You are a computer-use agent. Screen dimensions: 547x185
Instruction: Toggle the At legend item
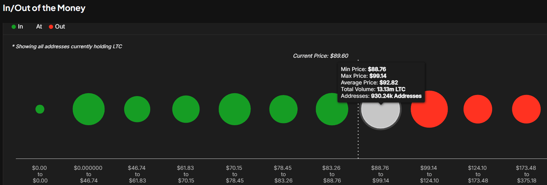click(x=39, y=27)
